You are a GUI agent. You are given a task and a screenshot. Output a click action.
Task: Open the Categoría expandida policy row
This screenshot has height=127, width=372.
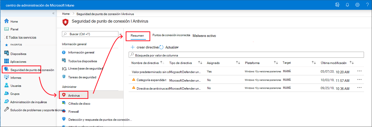[x=246, y=80]
